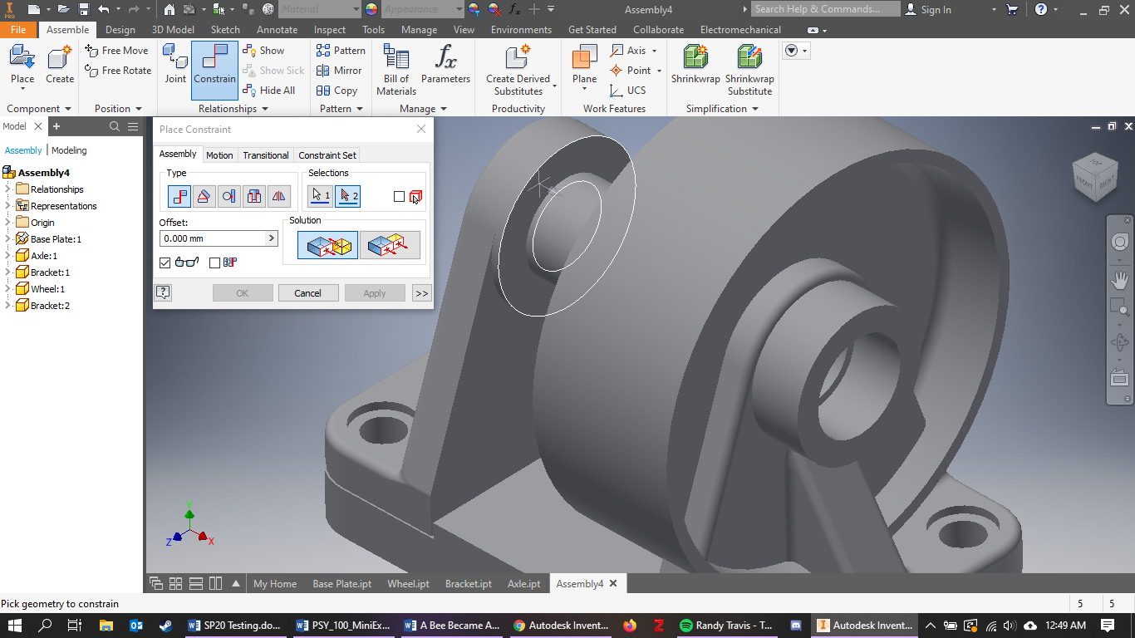Expand the dialog with the >> button
This screenshot has height=638, width=1135.
tap(421, 293)
